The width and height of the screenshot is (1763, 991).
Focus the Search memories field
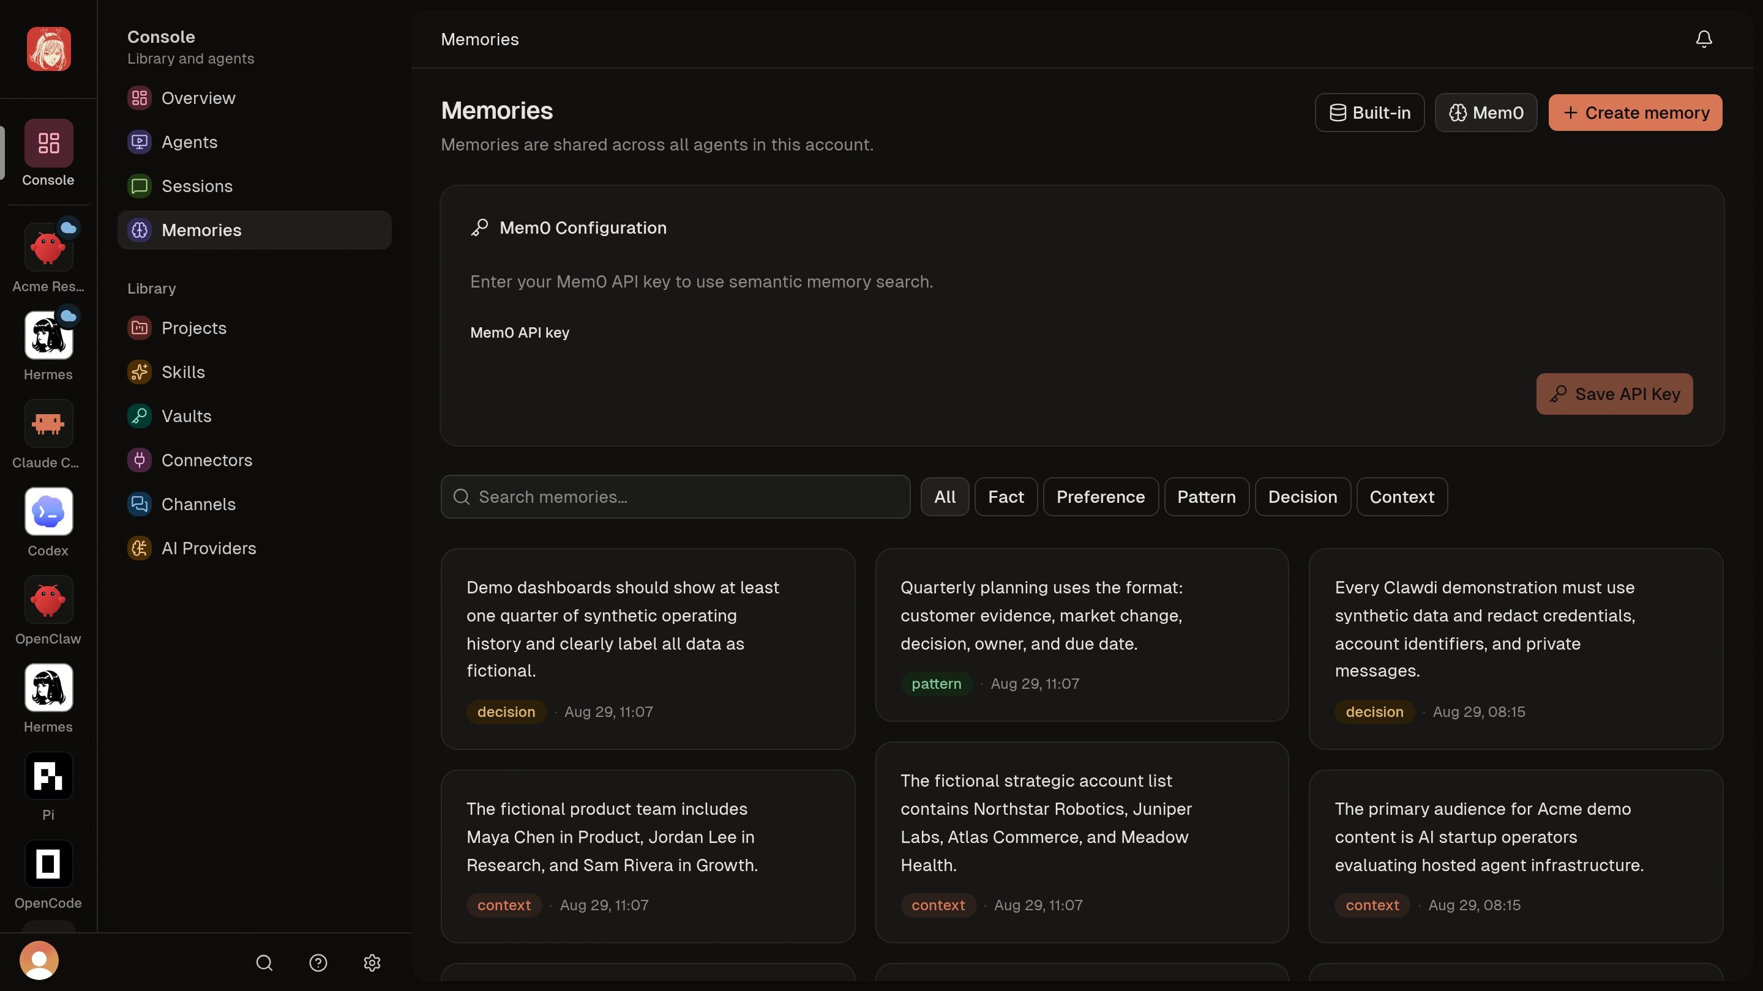tap(675, 497)
